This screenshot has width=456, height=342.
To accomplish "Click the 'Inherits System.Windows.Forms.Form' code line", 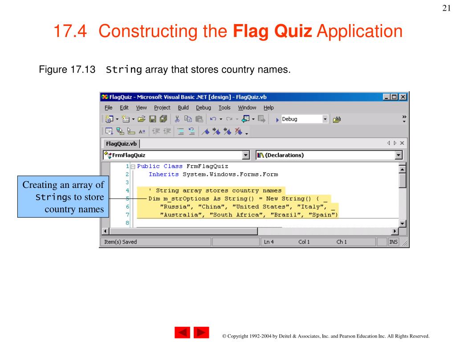I will click(x=213, y=174).
